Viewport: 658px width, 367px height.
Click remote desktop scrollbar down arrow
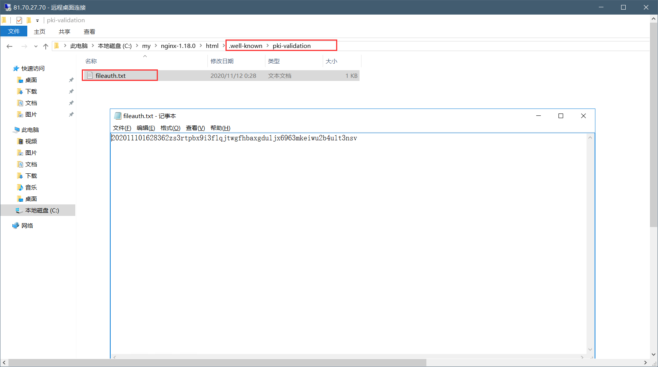(x=654, y=355)
